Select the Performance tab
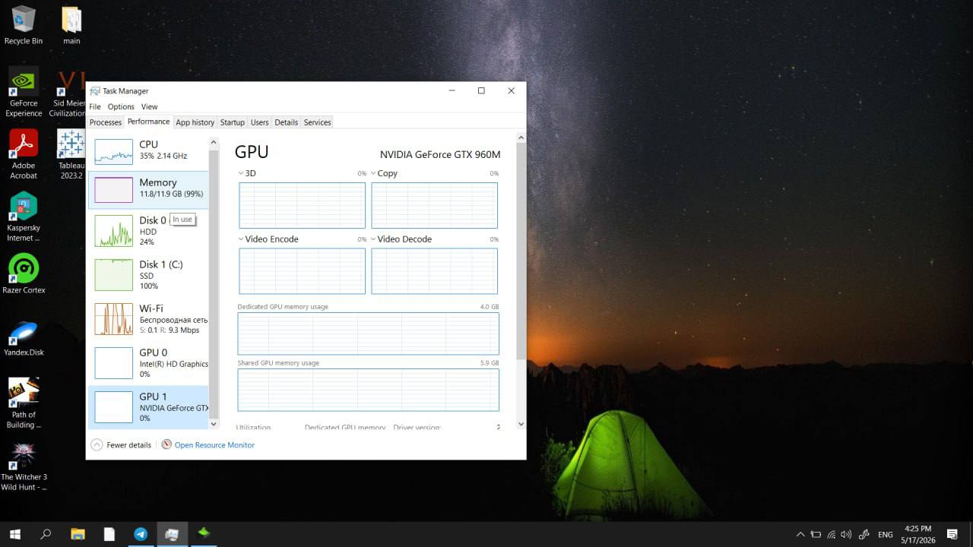Viewport: 973px width, 547px height. (149, 122)
